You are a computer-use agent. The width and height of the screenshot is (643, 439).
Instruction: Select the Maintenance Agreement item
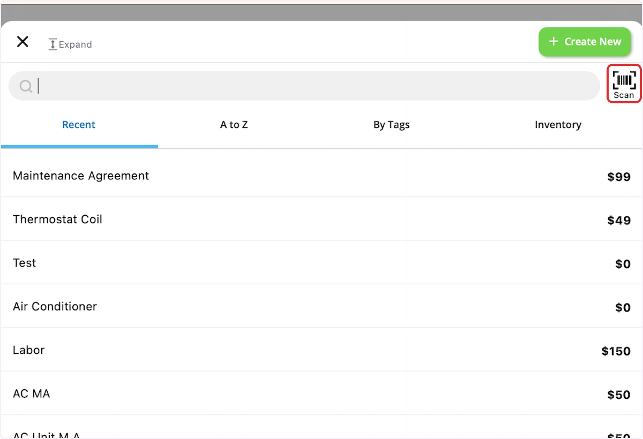click(x=322, y=176)
